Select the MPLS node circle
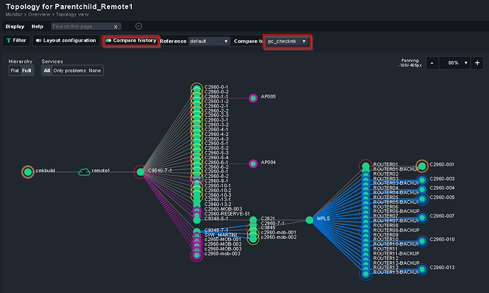 pos(309,219)
